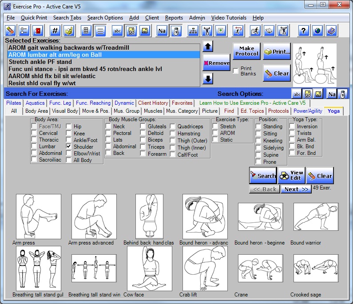Select 'Stretch ankle PF stand' in list

click(x=103, y=62)
